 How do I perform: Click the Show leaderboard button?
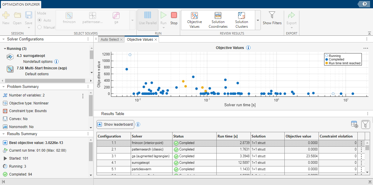(115, 124)
